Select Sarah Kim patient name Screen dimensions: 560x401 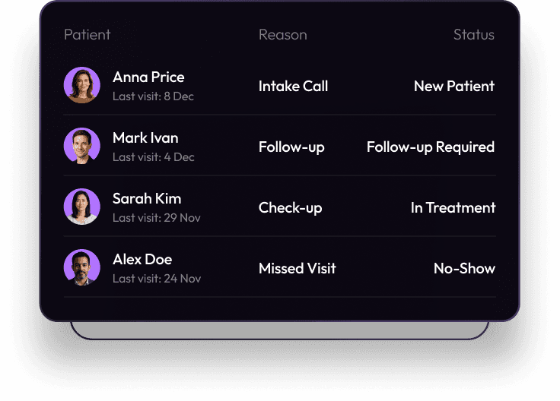(x=147, y=199)
